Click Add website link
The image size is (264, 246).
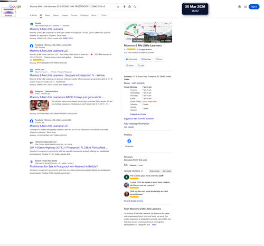(129, 127)
